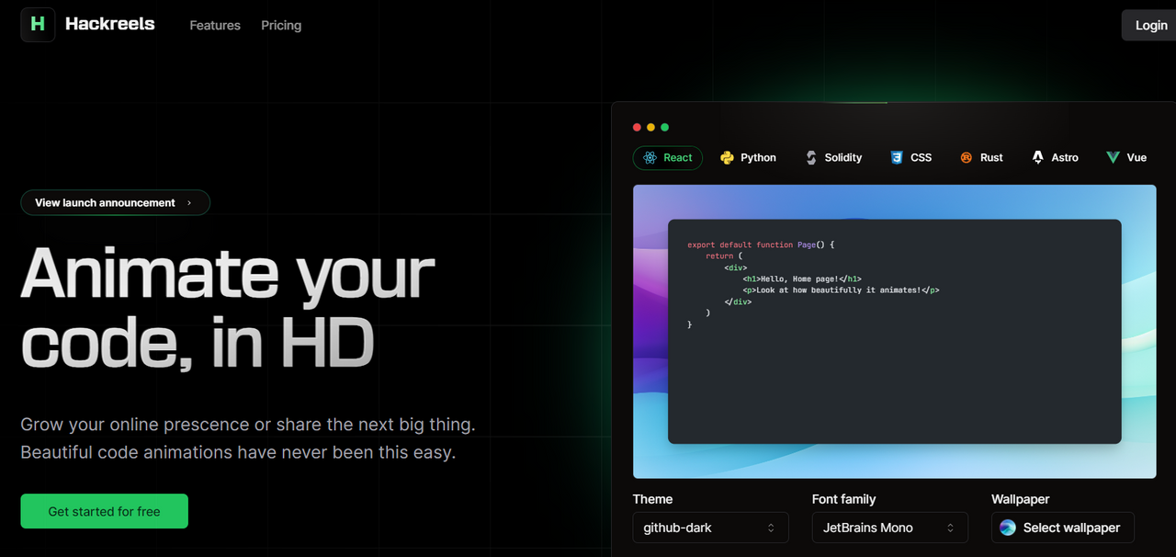This screenshot has width=1176, height=557.
Task: Click the Rust gear logo icon
Action: click(x=967, y=158)
